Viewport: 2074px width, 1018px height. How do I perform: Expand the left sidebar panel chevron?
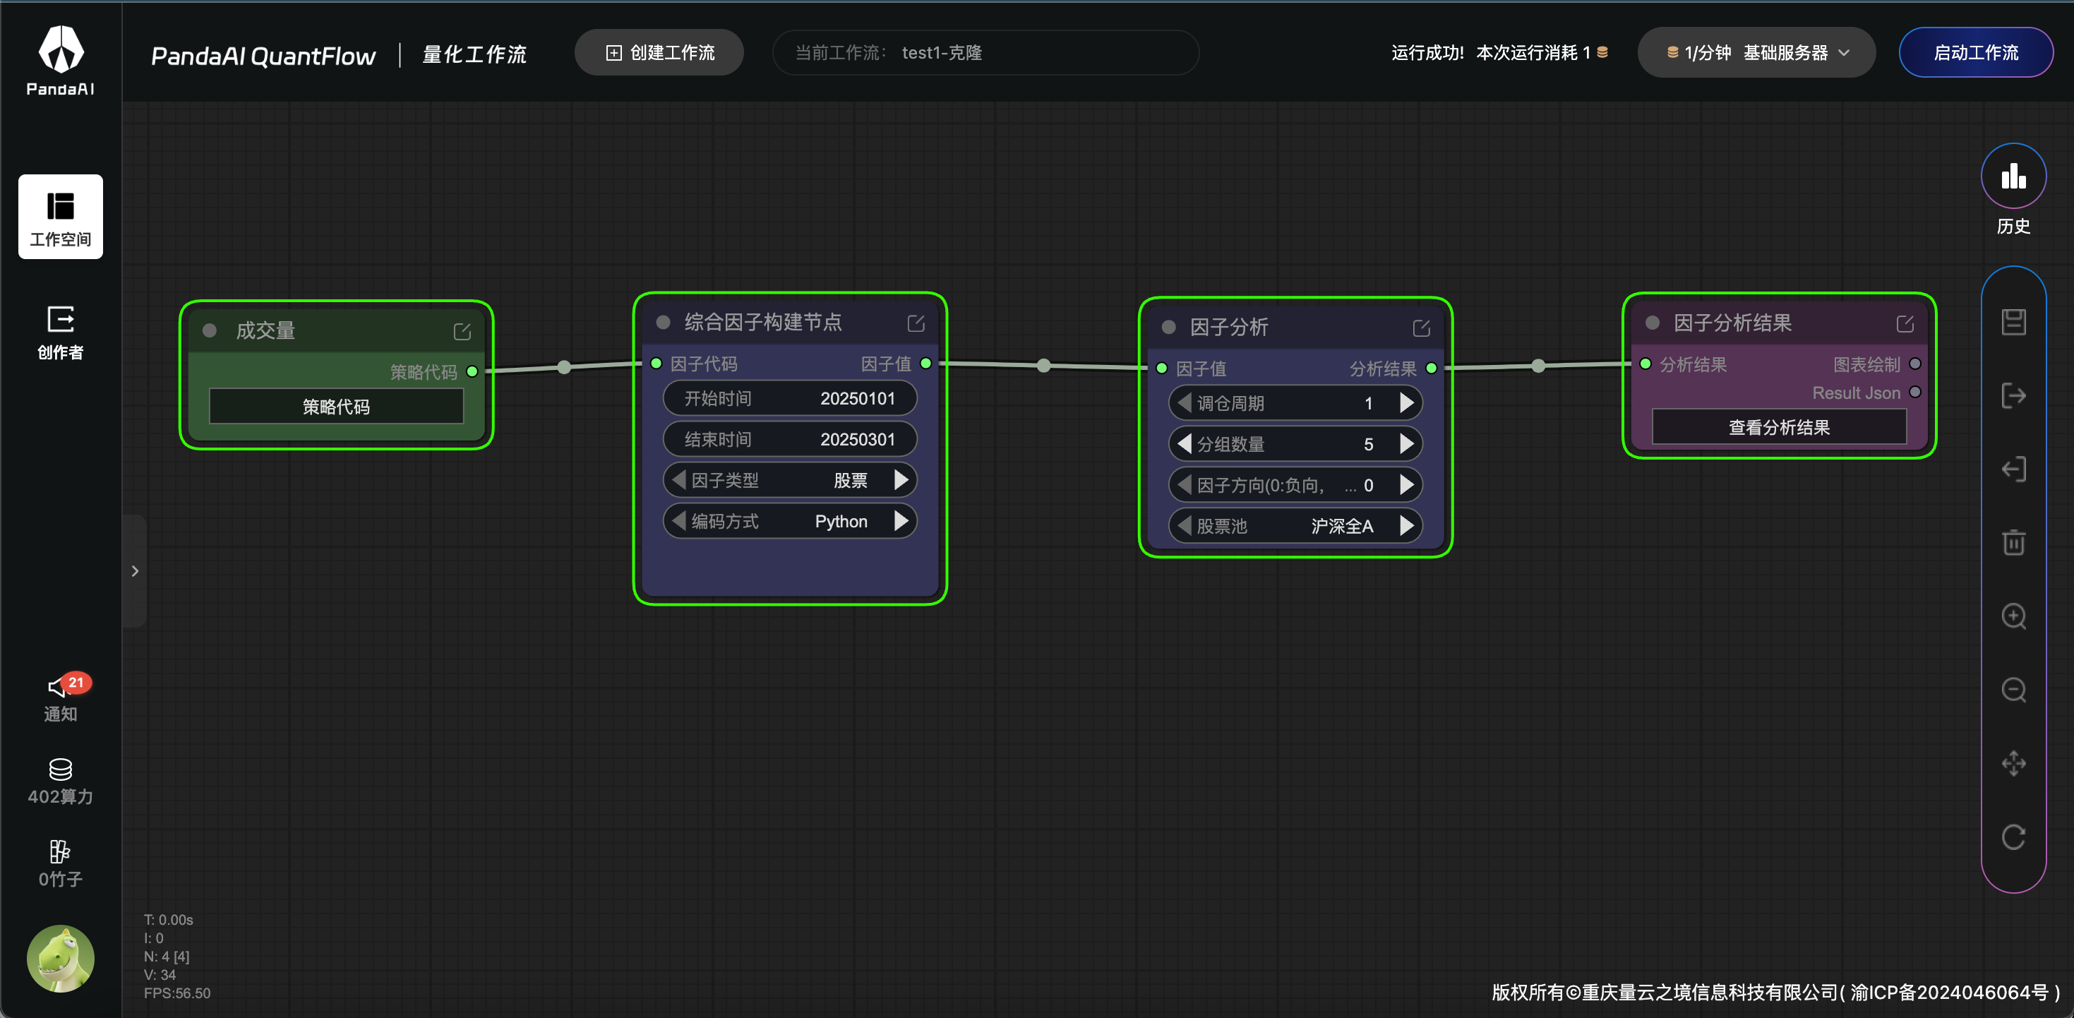coord(134,571)
